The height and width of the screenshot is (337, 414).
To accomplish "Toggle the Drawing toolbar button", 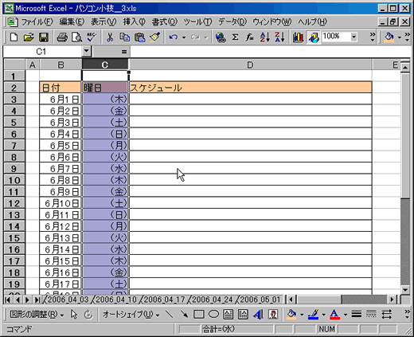I will 314,37.
